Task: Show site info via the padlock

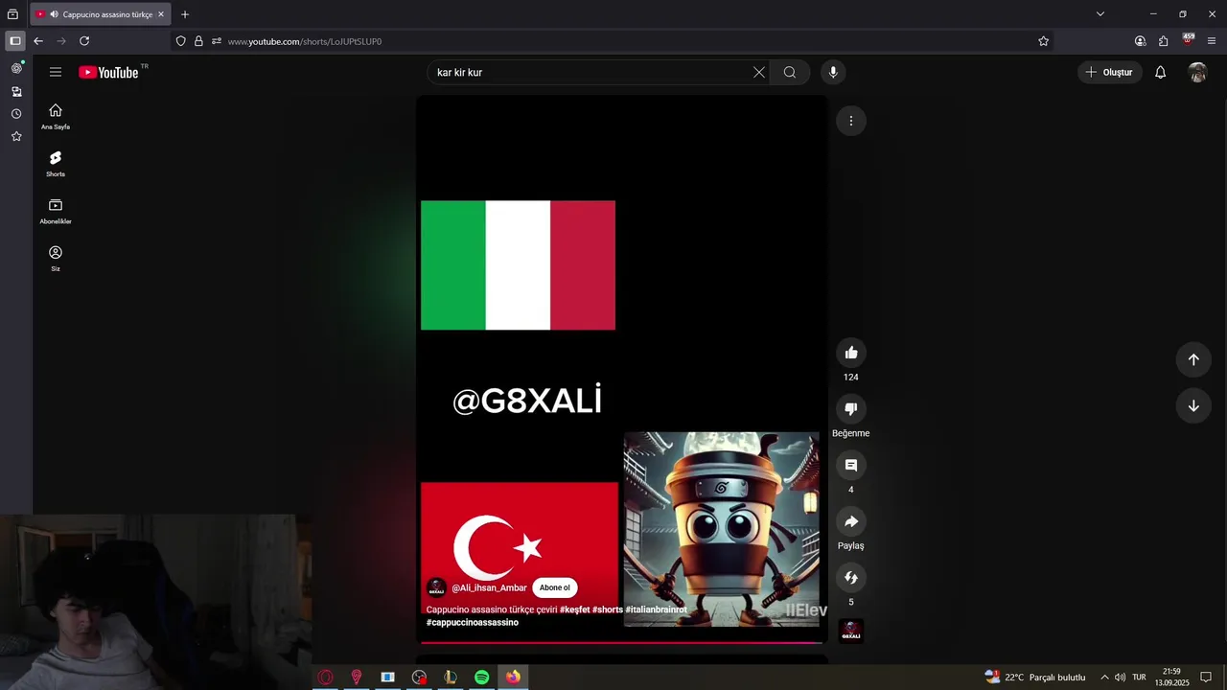Action: 198,41
